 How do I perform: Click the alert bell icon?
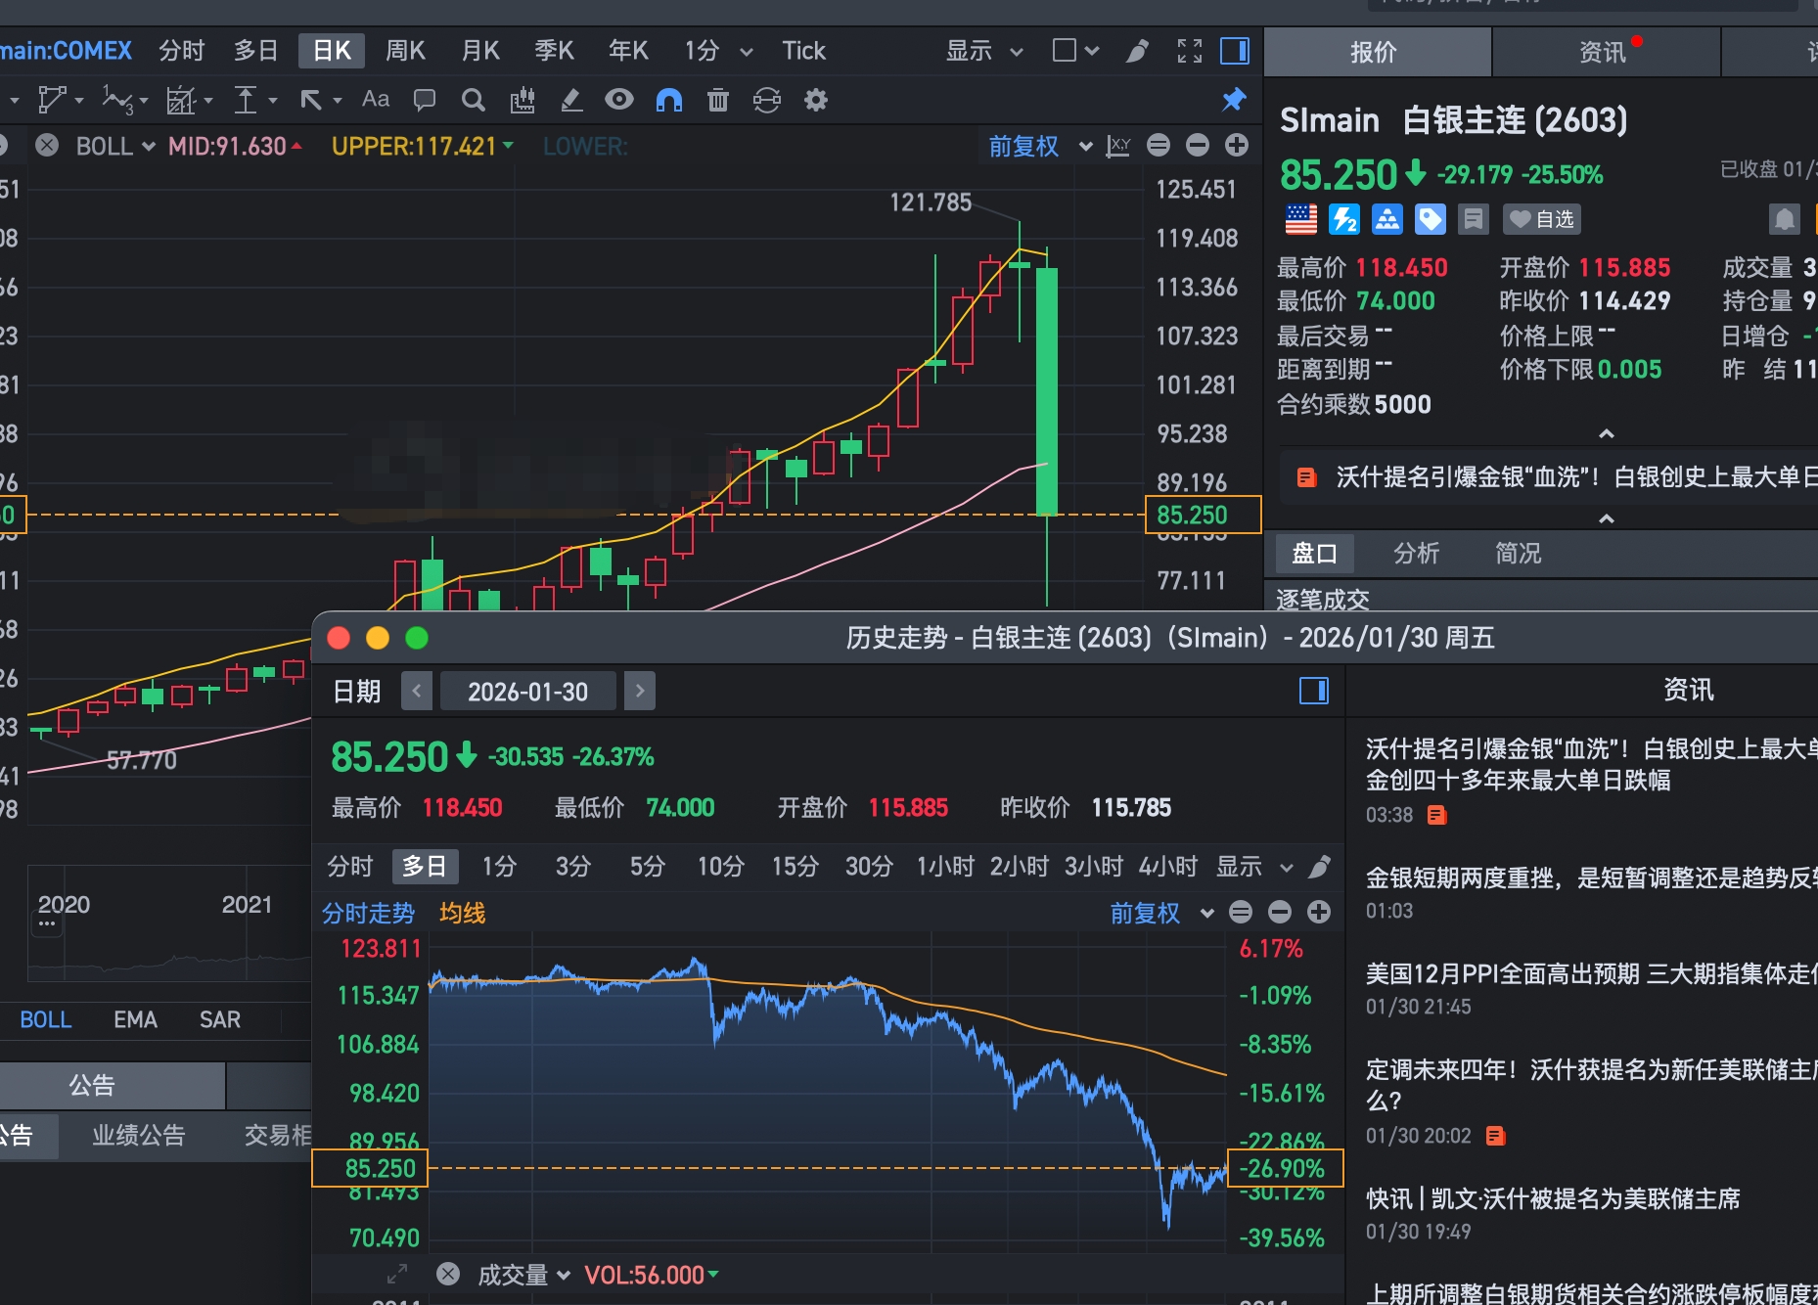pos(1785,219)
